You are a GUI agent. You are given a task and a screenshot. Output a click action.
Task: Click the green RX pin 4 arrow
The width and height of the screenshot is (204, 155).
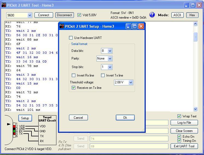pos(14,131)
